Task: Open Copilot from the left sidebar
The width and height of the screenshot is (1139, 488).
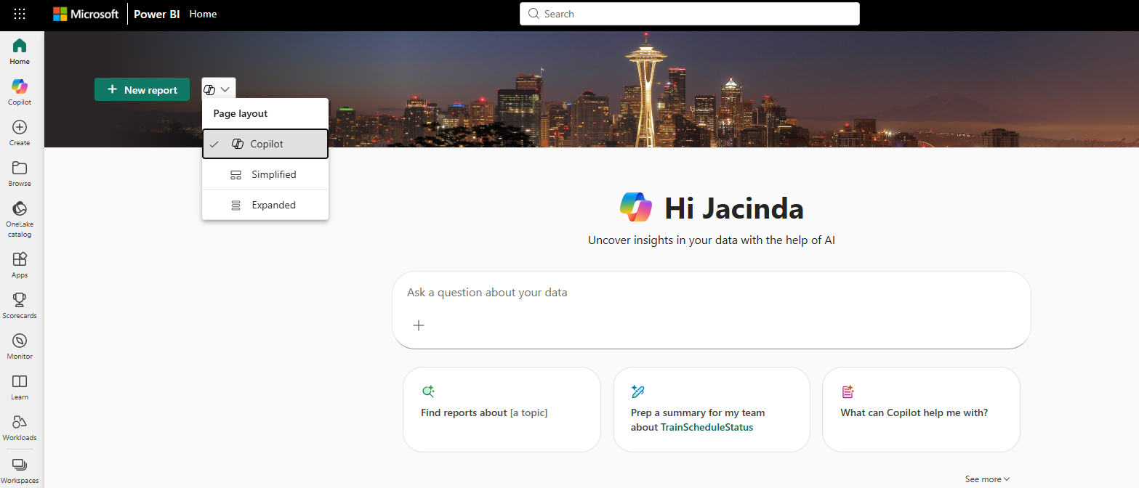Action: [x=20, y=91]
